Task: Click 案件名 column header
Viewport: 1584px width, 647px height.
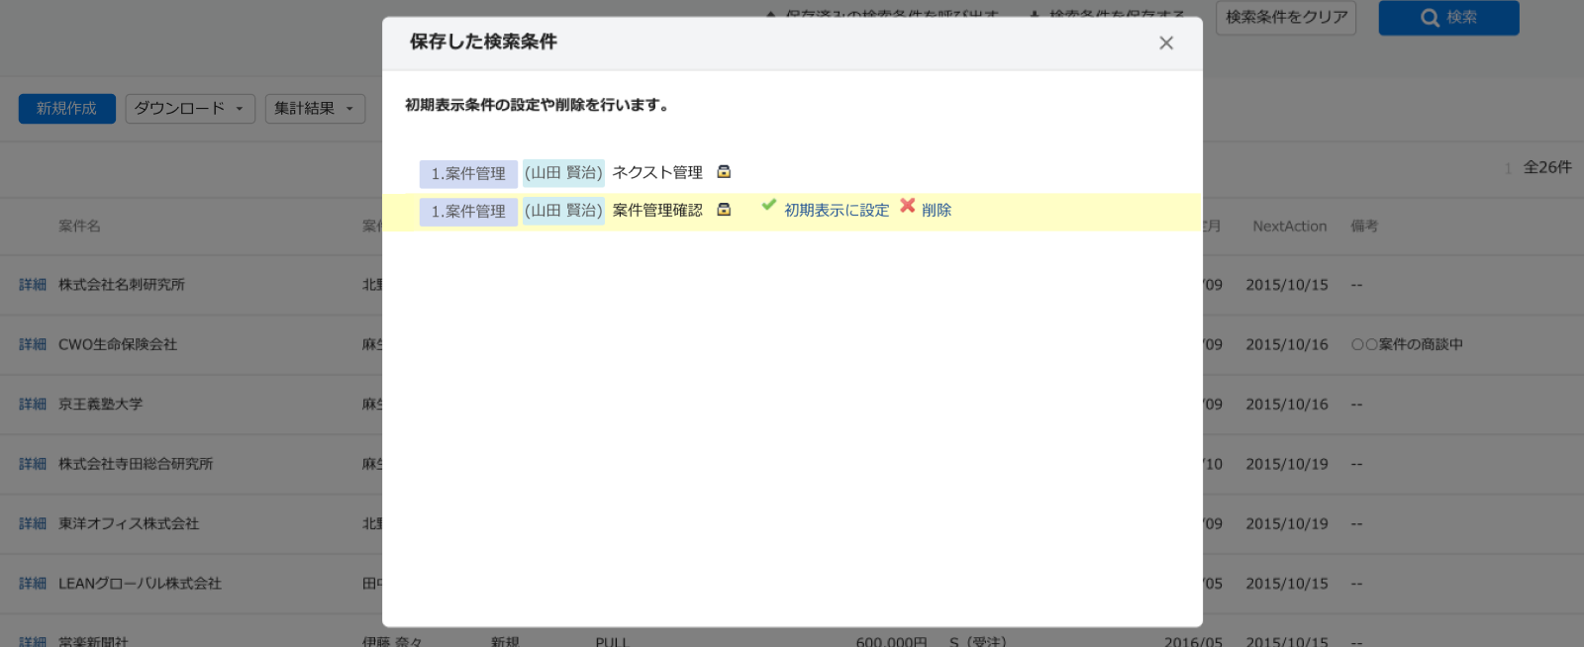Action: (79, 227)
